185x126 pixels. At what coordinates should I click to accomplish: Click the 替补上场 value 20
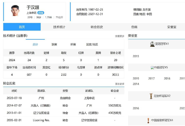[x=115, y=60]
